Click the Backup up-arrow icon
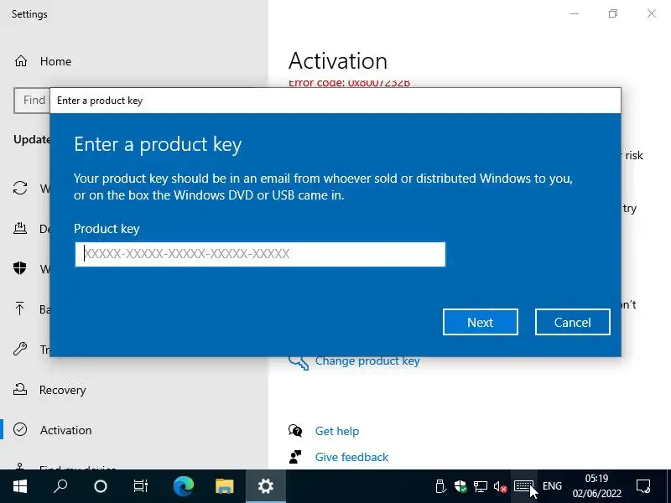This screenshot has width=671, height=503. [19, 309]
